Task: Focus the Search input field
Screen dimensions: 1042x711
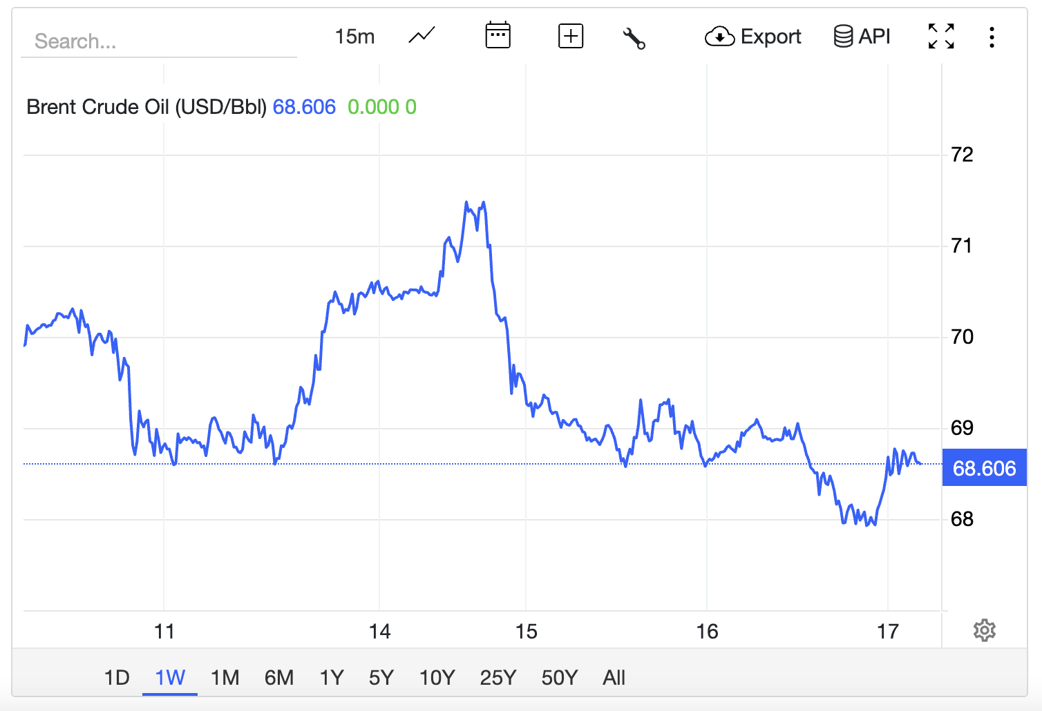Action: click(159, 41)
